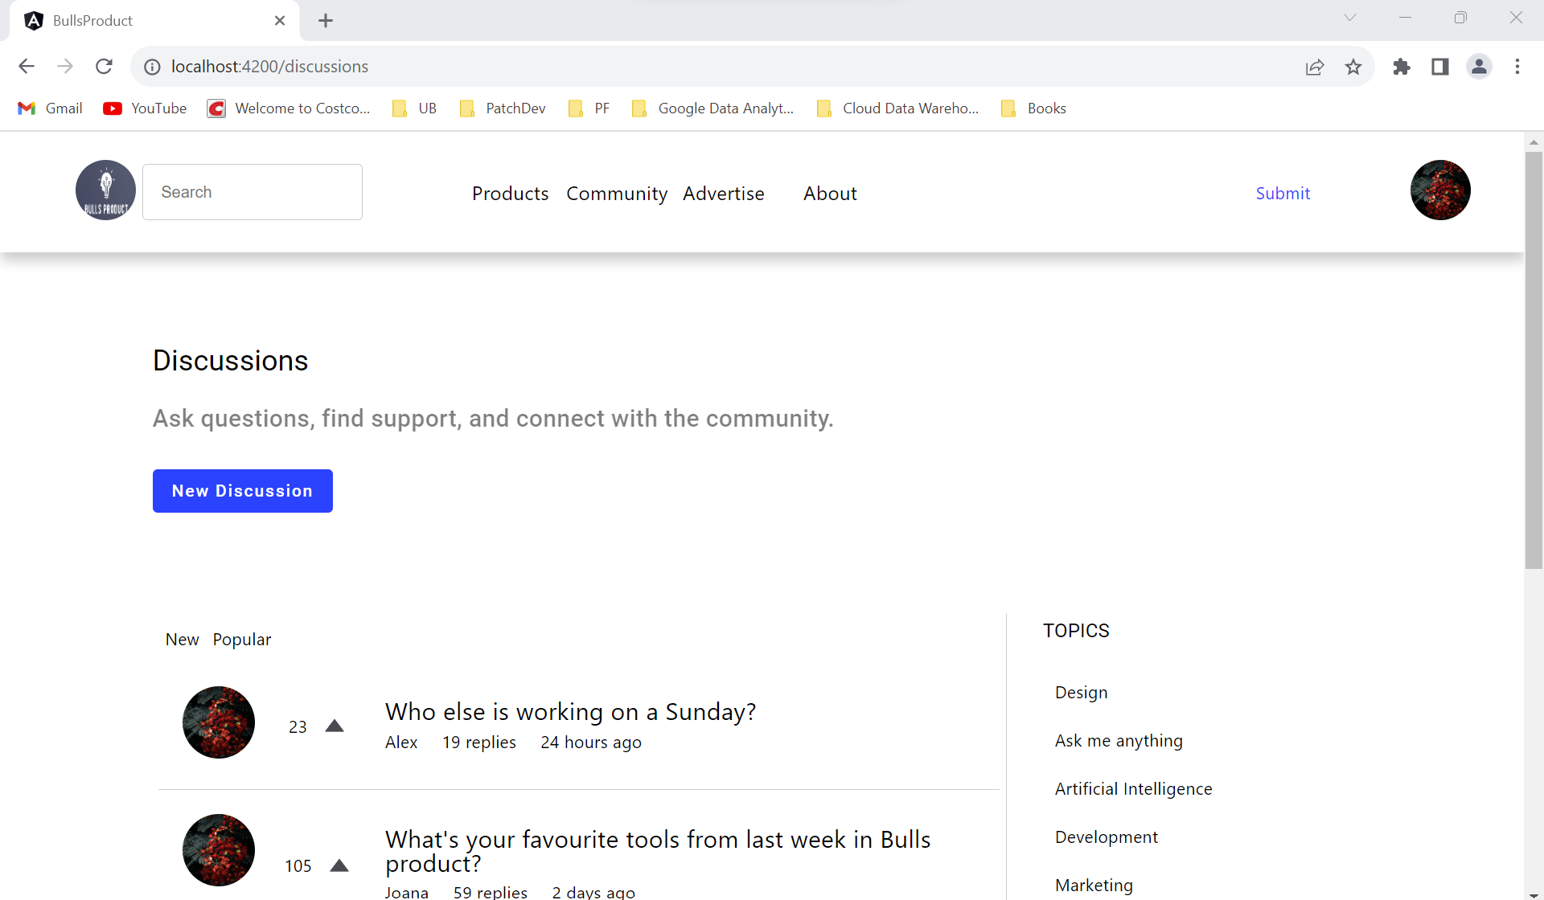Click the Search input field
The height and width of the screenshot is (900, 1544).
point(252,191)
